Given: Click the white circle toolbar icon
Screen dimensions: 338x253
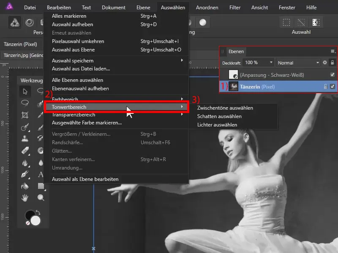Looking at the screenshot, I should click(x=203, y=22).
